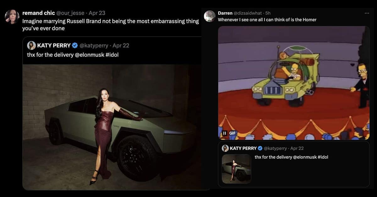This screenshot has height=197, width=377.
Task: Open the small Cybertruck thumbnail in right quote
Action: click(236, 169)
